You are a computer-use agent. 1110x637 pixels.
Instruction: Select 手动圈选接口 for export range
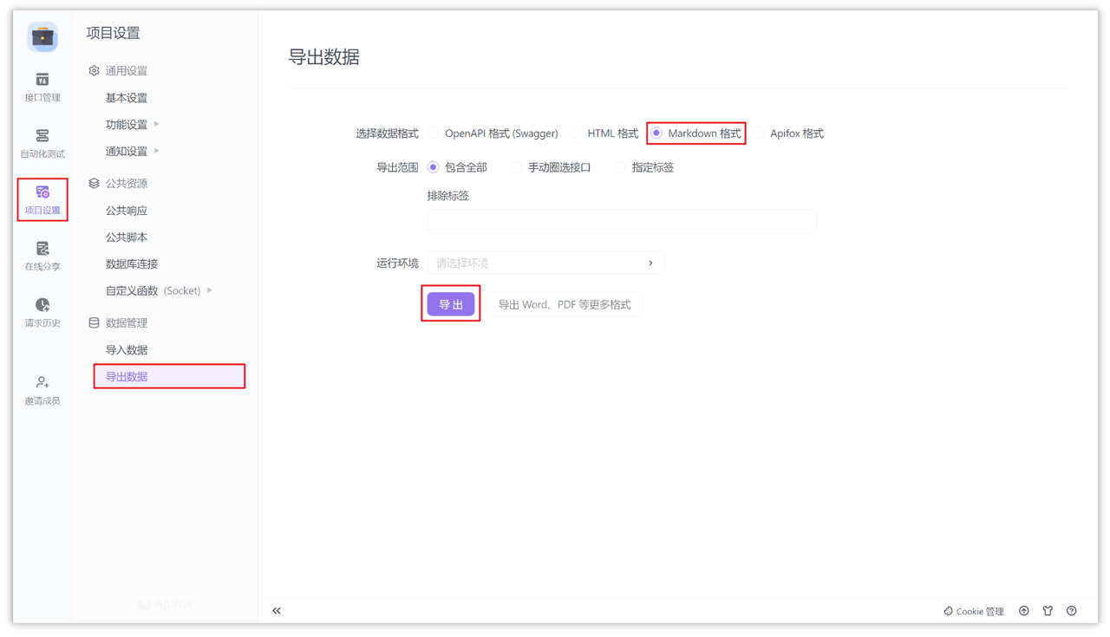point(516,166)
